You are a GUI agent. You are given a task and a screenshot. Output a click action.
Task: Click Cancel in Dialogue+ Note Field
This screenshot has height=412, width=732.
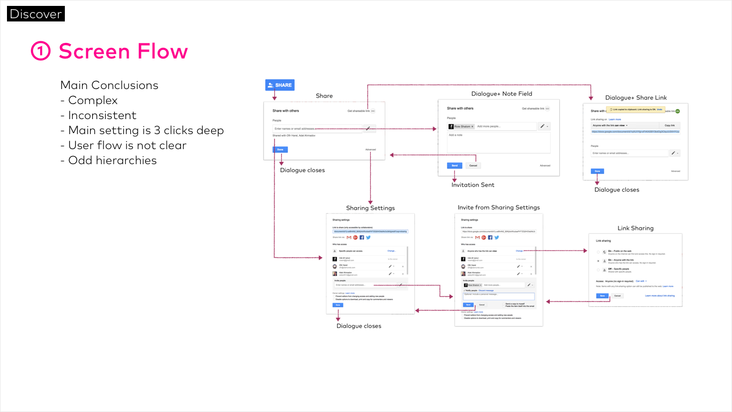(473, 166)
